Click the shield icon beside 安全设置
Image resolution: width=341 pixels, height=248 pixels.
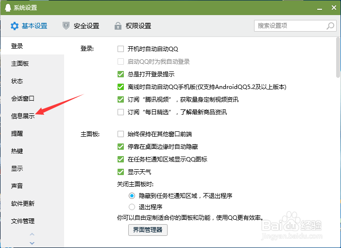[x=66, y=26]
